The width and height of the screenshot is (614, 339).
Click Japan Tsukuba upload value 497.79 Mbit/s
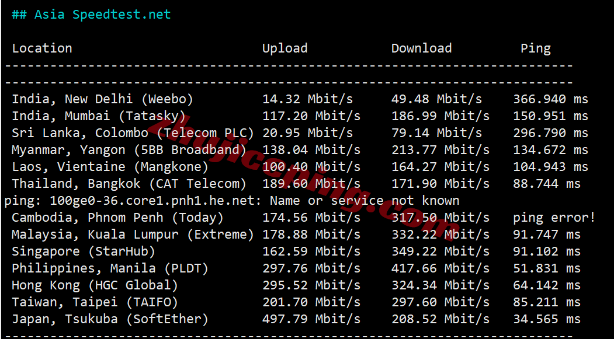coord(311,319)
